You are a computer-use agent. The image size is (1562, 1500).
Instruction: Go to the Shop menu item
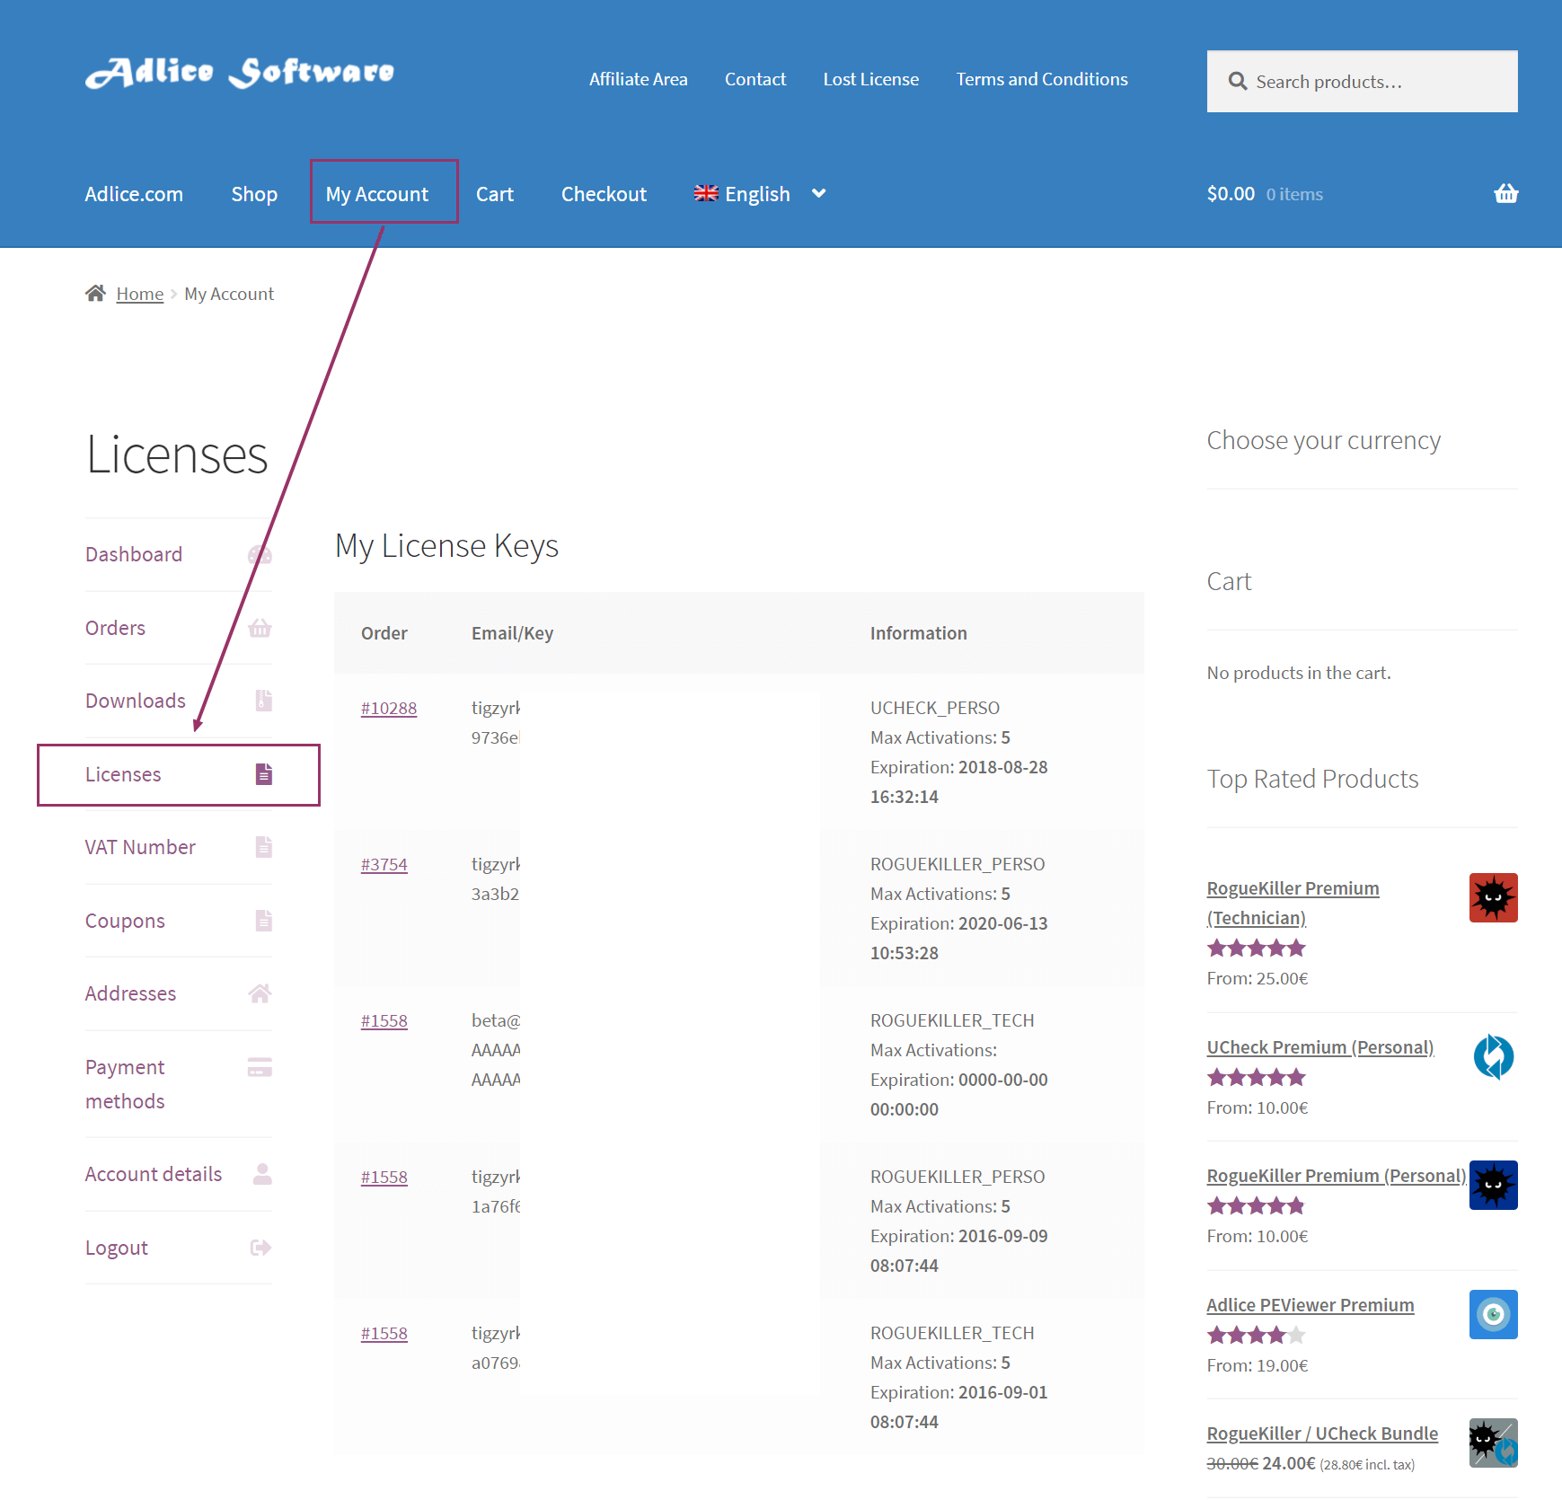point(254,194)
